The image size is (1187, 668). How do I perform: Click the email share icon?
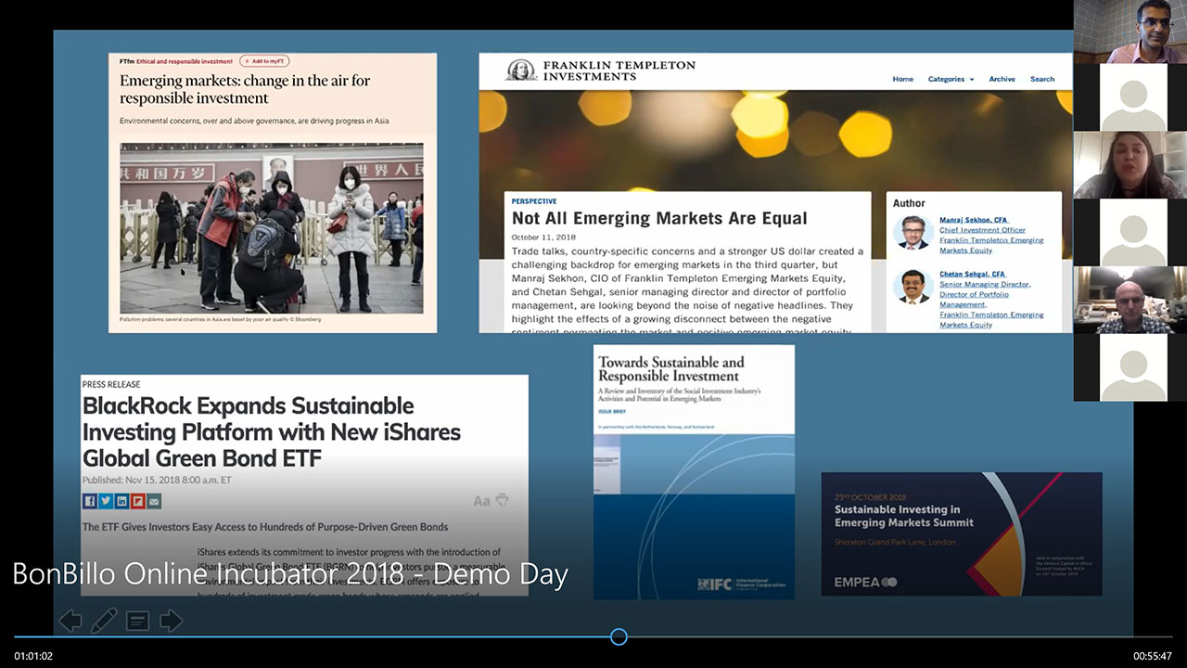click(154, 501)
